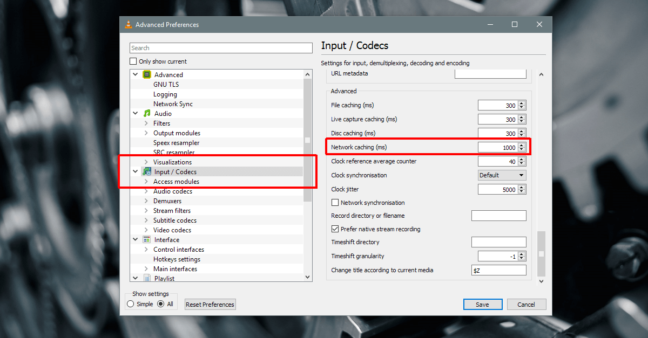648x338 pixels.
Task: Open the Clock synchronisation dropdown
Action: coord(501,175)
